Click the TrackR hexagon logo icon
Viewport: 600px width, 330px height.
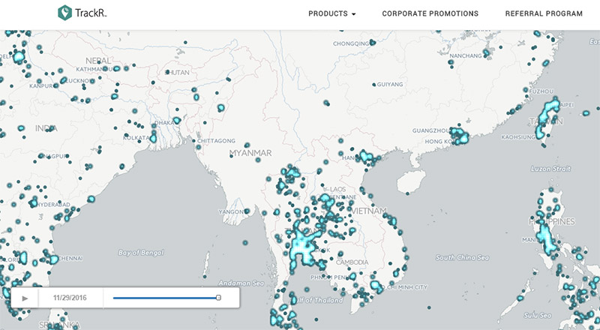[65, 13]
